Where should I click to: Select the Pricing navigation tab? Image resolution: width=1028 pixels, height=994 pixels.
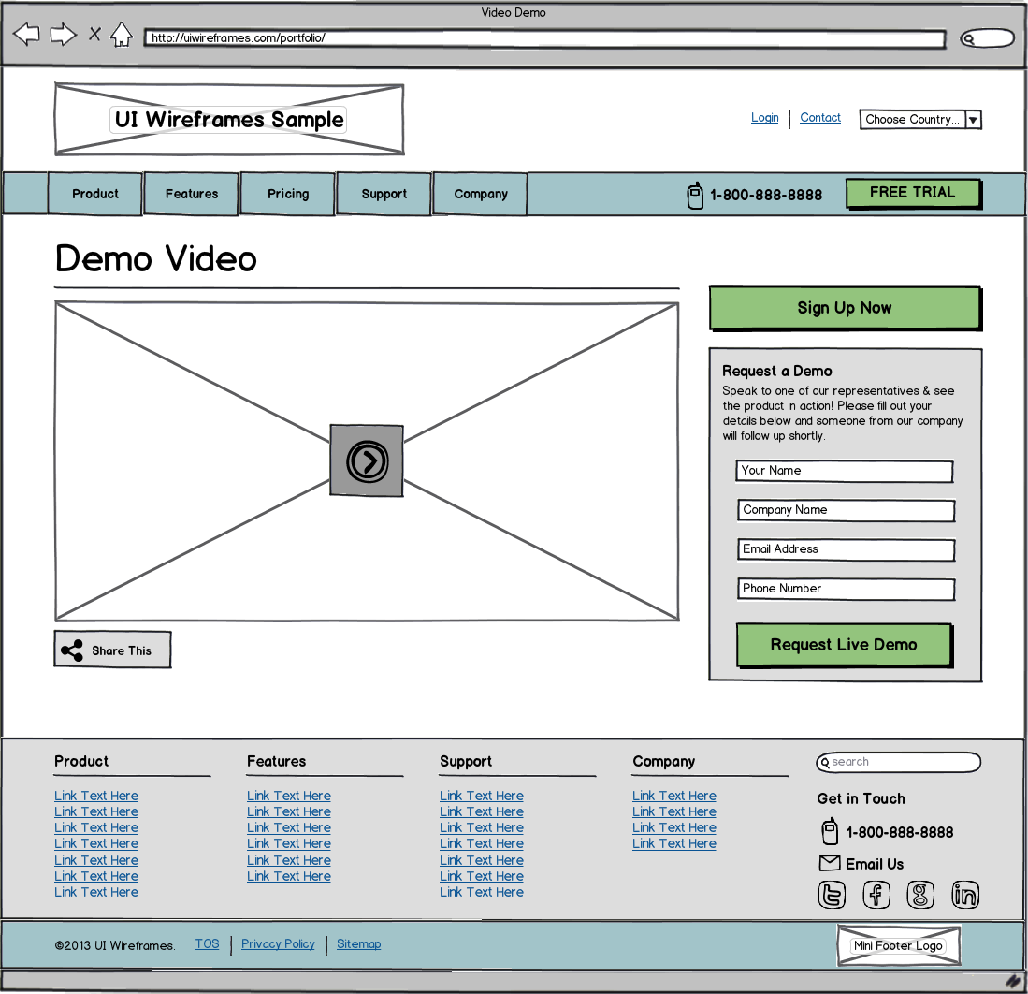click(287, 194)
